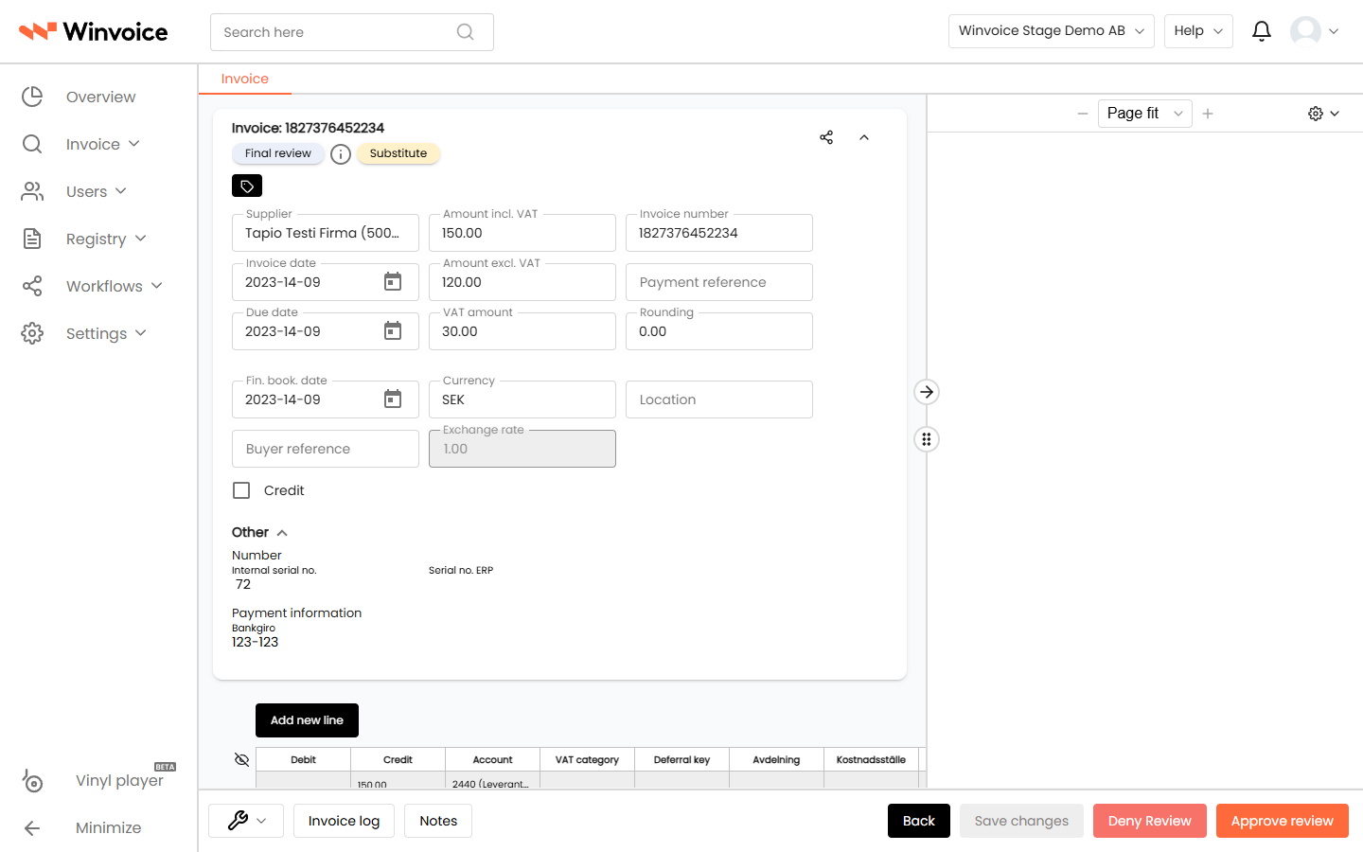Screen dimensions: 1363x852
Task: Tick the Credit checkbox
Action: point(241,490)
